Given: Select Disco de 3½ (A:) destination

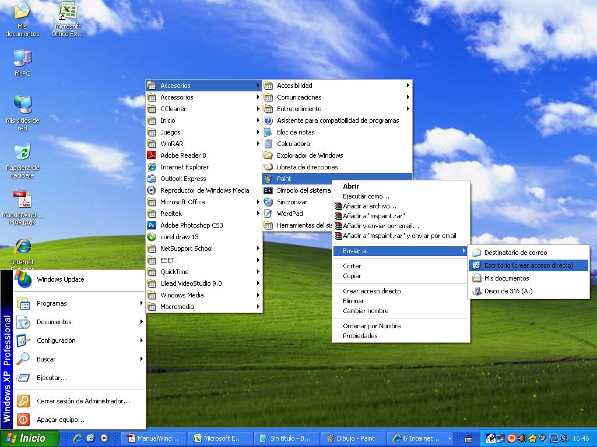Looking at the screenshot, I should (x=528, y=291).
